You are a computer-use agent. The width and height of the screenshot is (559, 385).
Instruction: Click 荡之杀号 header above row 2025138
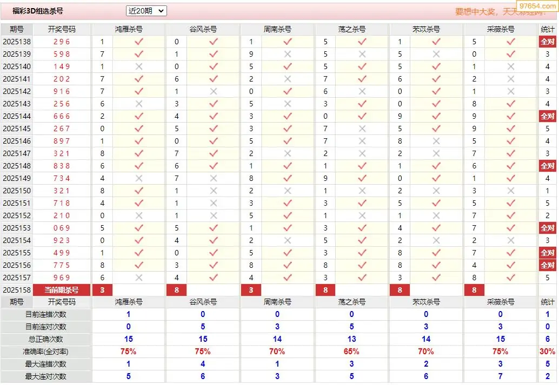pyautogui.click(x=352, y=29)
